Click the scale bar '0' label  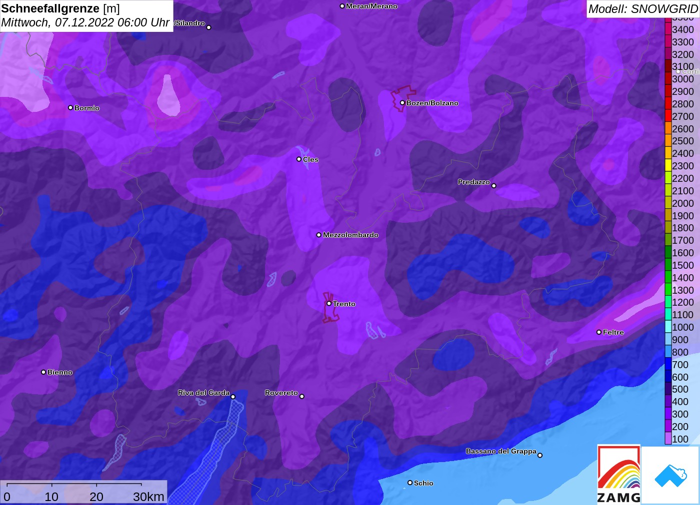[x=7, y=497]
